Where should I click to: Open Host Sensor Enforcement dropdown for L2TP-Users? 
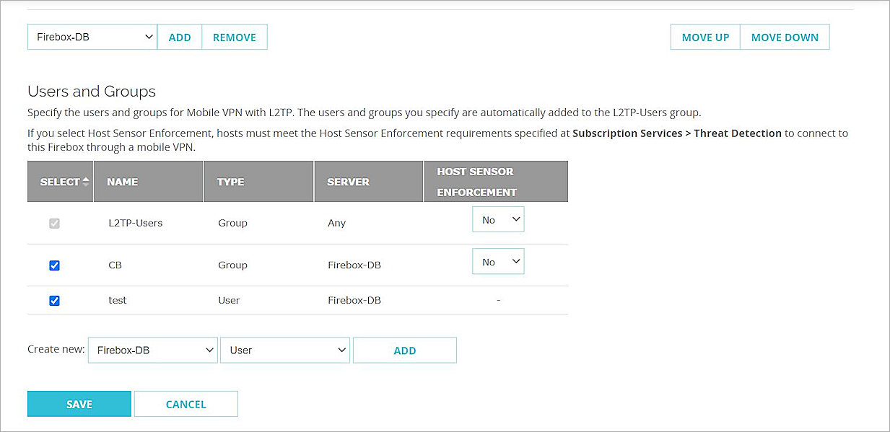click(498, 219)
